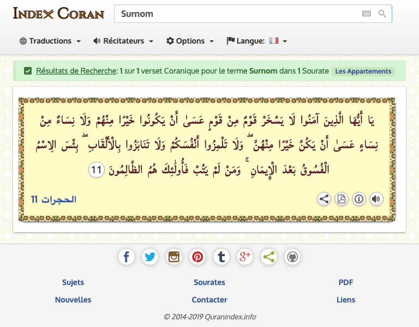
Task: Click the search magnifier icon
Action: pos(382,14)
